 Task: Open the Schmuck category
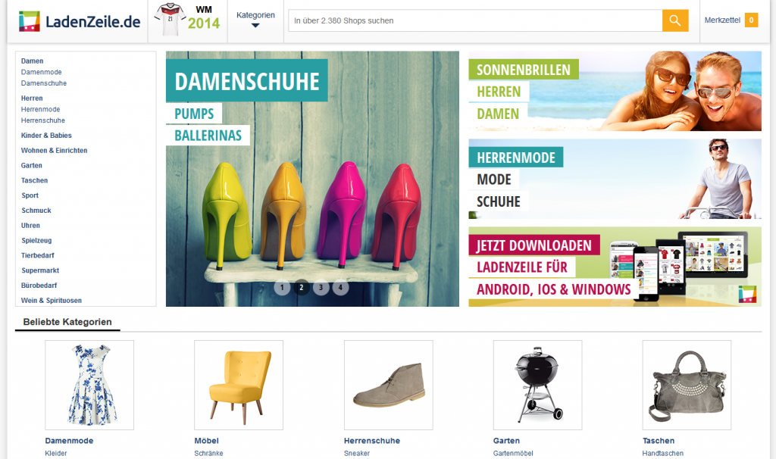[x=36, y=211]
